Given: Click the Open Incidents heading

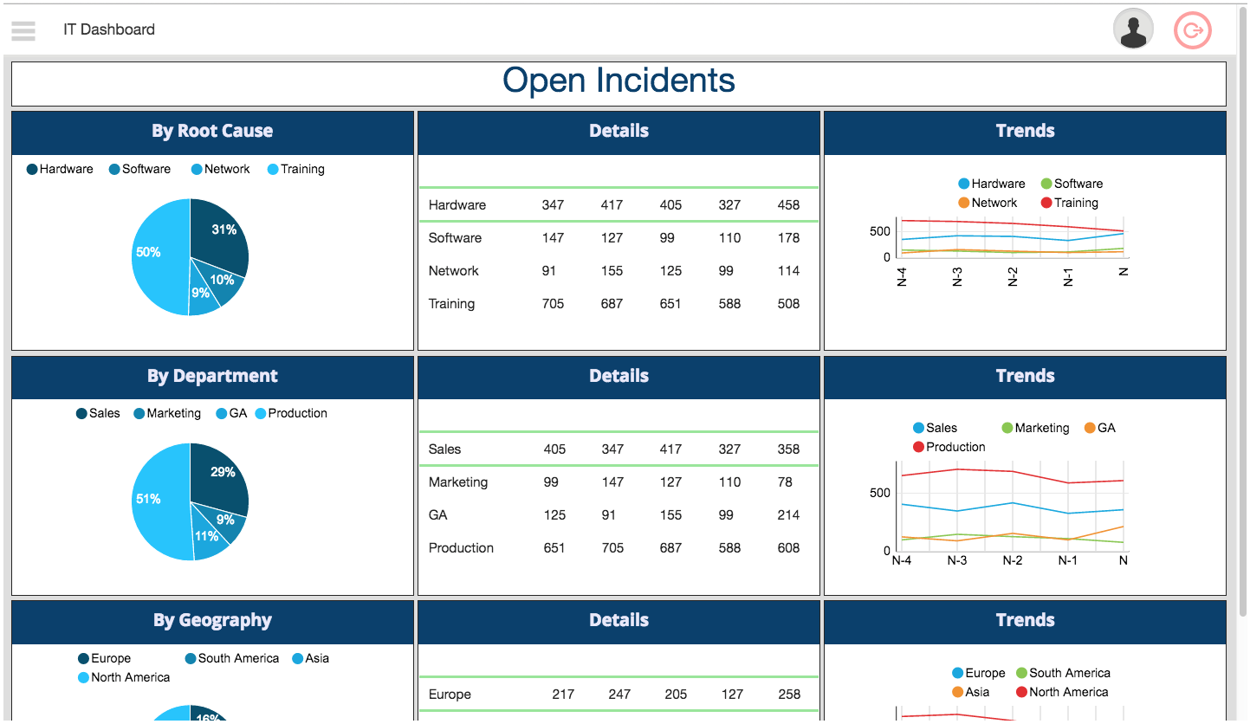Looking at the screenshot, I should point(619,81).
